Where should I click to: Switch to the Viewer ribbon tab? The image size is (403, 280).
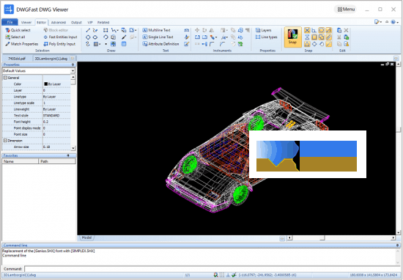click(x=26, y=23)
